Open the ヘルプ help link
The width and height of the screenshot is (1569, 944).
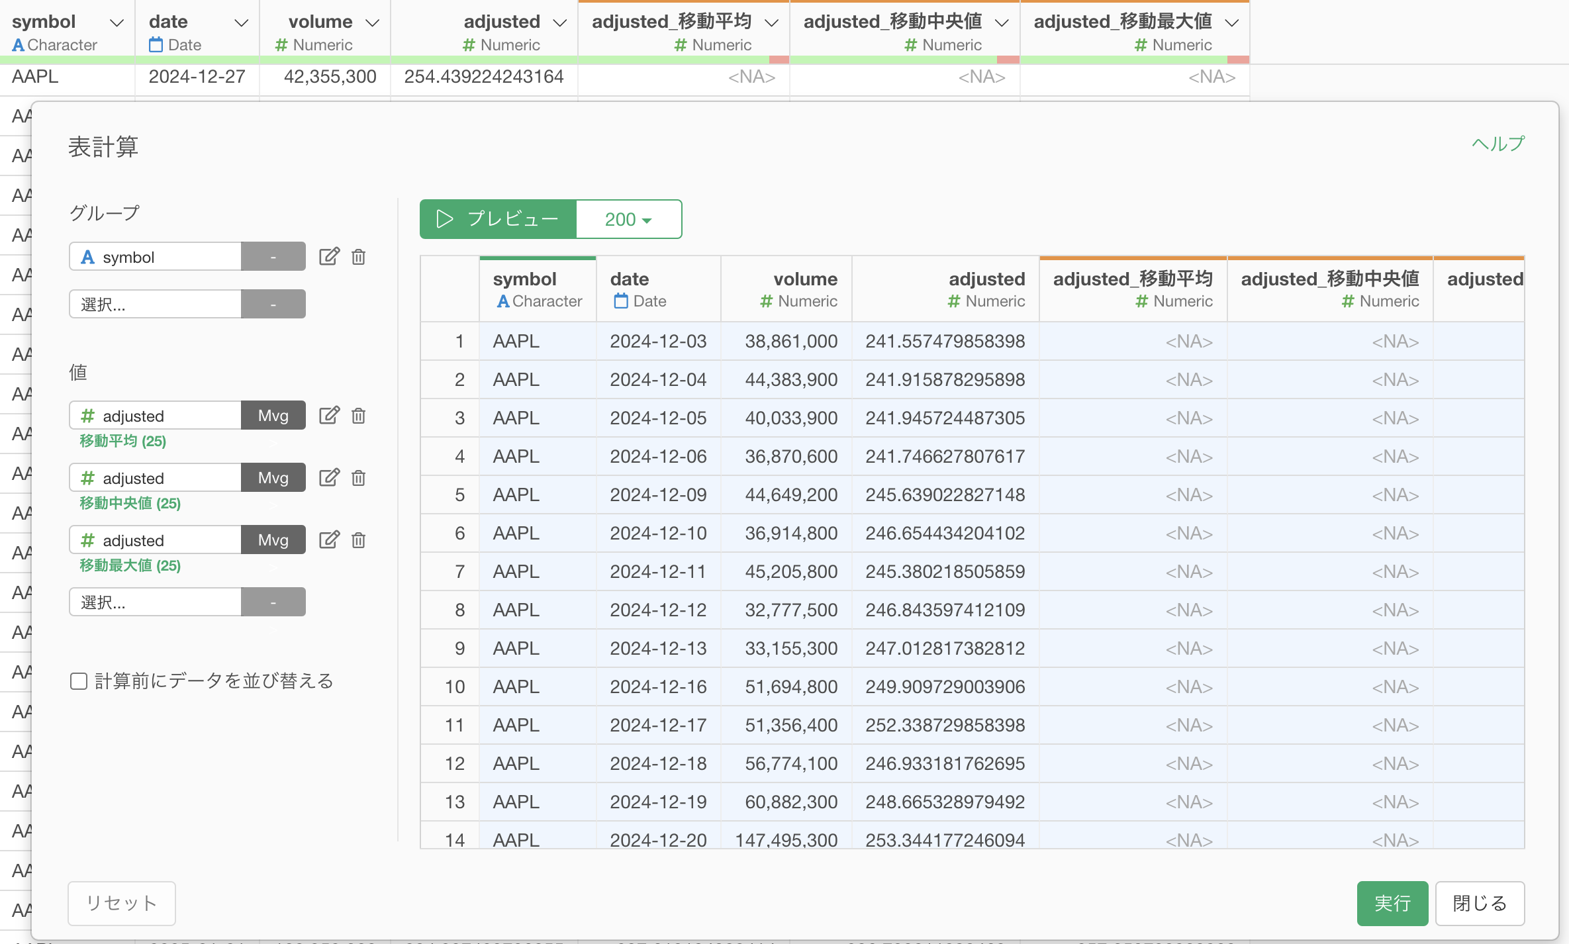point(1498,144)
